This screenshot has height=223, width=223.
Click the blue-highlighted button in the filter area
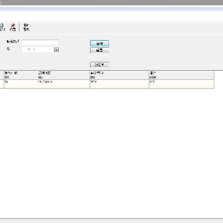[x=100, y=43]
